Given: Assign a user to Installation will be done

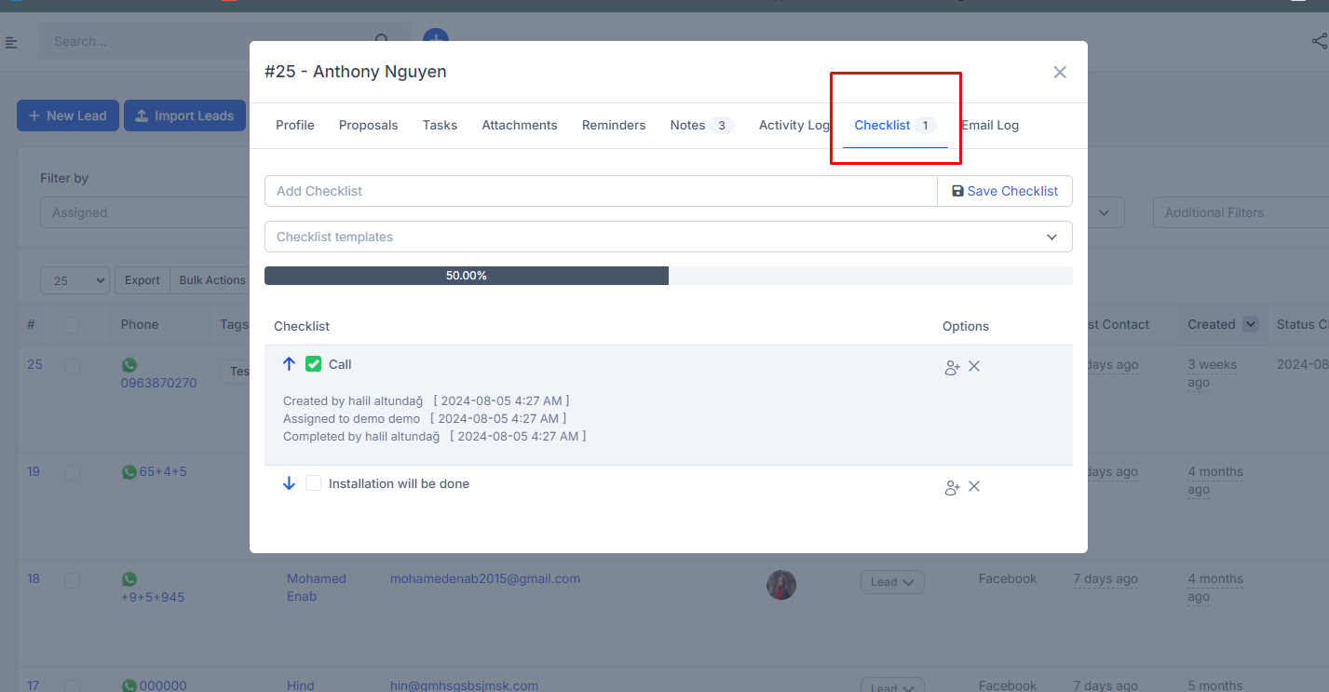Looking at the screenshot, I should (x=951, y=486).
